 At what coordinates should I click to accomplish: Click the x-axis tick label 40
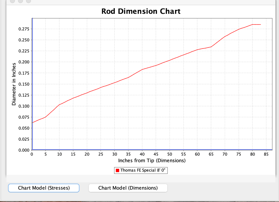[142, 154]
